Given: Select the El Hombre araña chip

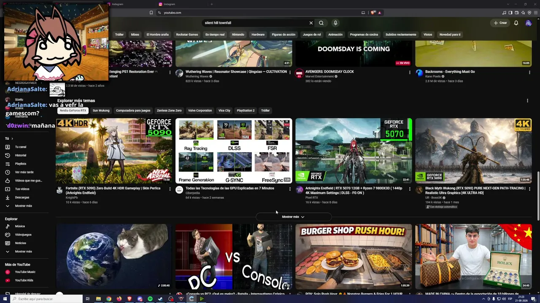Looking at the screenshot, I should pos(157,35).
